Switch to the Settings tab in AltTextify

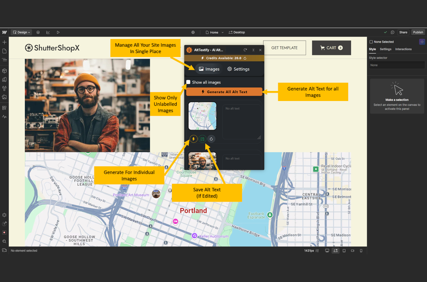[x=238, y=69]
